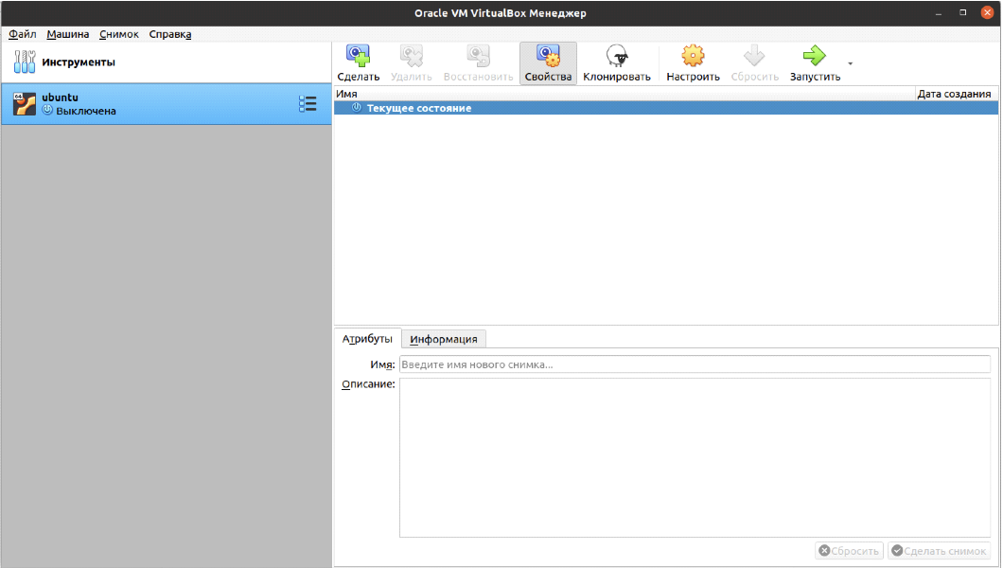Viewport: 1003px width, 568px height.
Task: Open the Справка menu
Action: (170, 34)
